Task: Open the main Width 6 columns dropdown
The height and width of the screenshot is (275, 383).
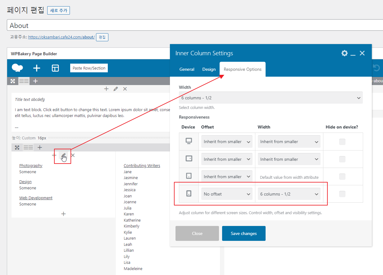Action: click(271, 98)
